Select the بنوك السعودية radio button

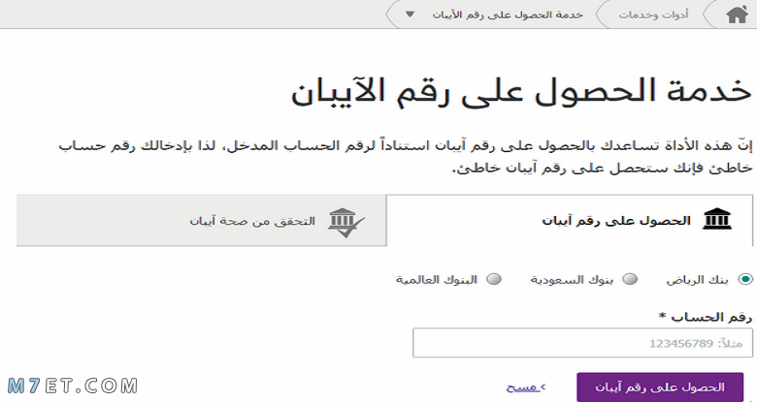(x=630, y=279)
